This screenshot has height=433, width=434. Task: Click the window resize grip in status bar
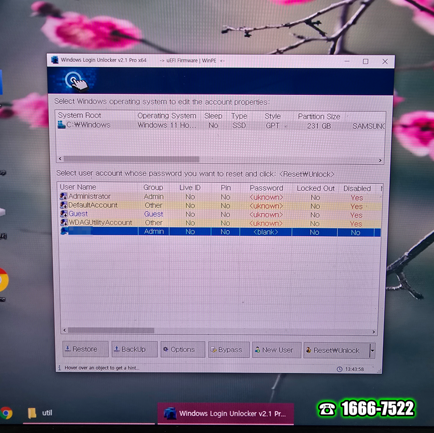click(379, 371)
